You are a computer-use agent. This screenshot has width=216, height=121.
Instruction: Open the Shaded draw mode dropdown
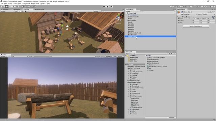click(7, 11)
